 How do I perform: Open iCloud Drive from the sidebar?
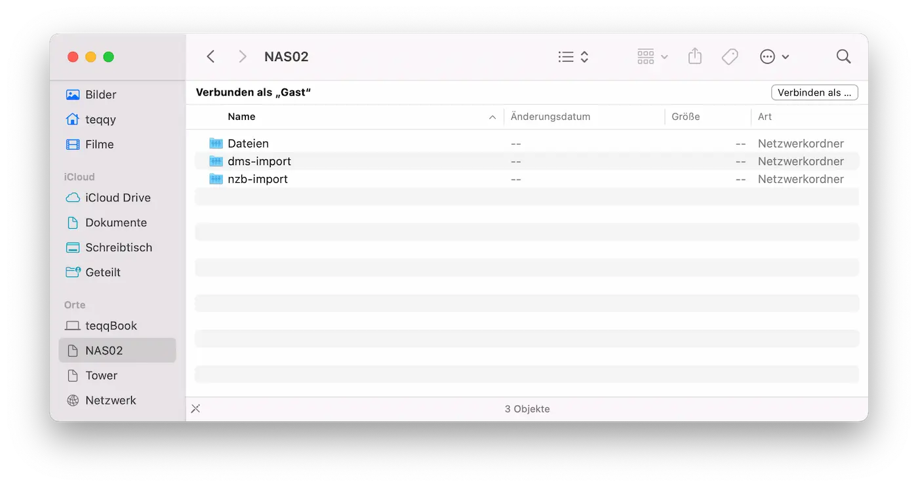(119, 197)
